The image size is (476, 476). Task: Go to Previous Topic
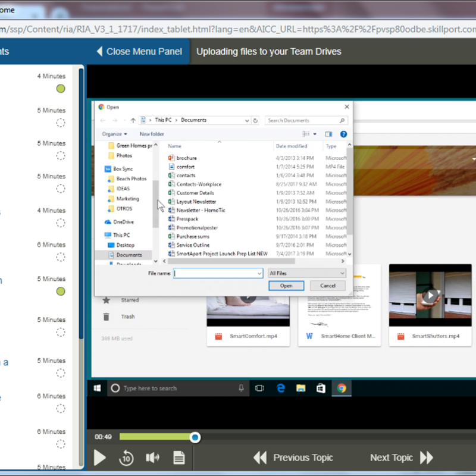[x=293, y=458]
